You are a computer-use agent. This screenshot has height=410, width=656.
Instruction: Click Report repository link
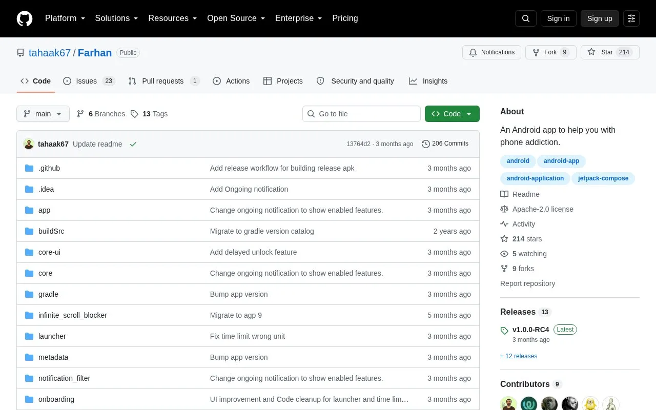[527, 283]
